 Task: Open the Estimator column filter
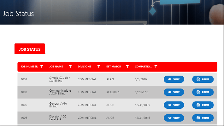tap(127, 66)
